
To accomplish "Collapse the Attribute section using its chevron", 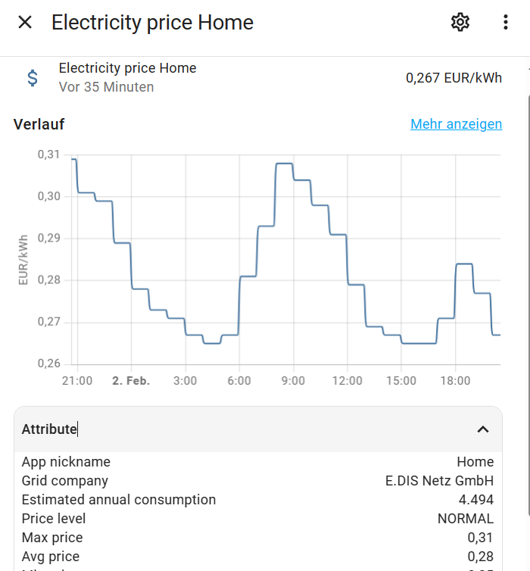I will pyautogui.click(x=482, y=429).
